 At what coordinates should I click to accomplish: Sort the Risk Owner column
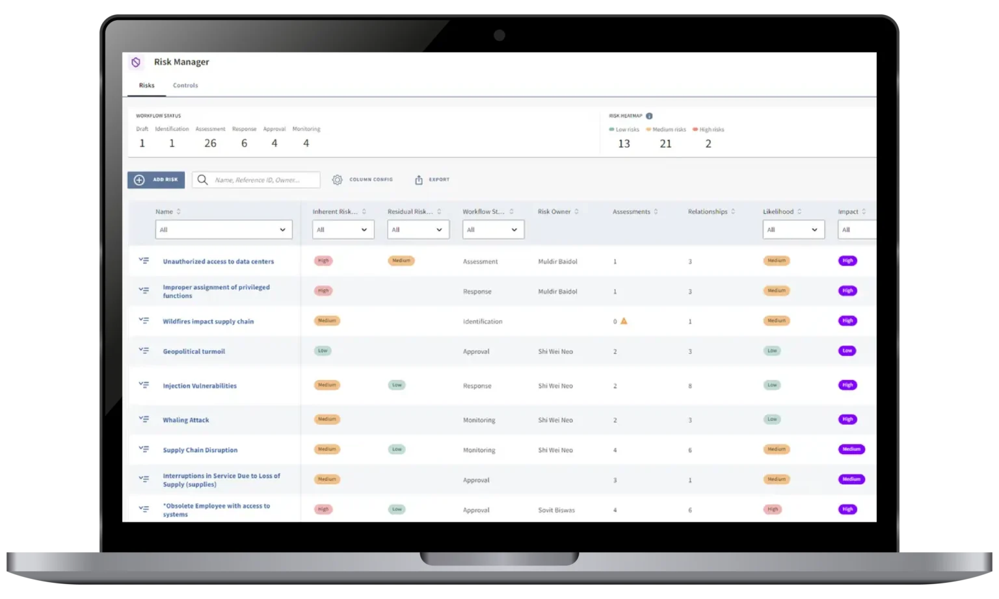click(576, 212)
